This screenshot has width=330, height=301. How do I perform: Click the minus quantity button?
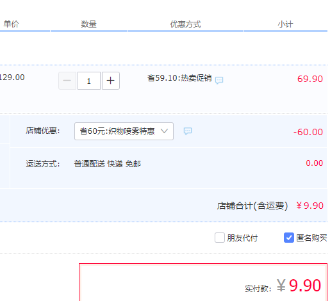coord(67,81)
